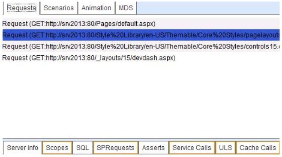Image resolution: width=282 pixels, height=157 pixels.
Task: Click the divider line above Server Info
Action: pos(141,139)
